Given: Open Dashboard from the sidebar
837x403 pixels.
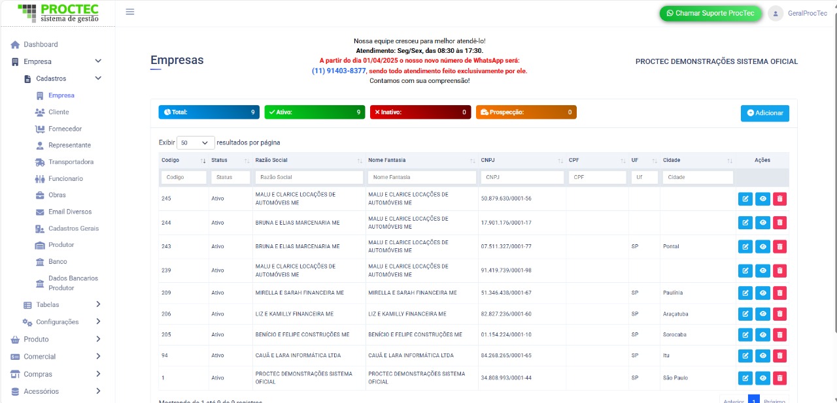Looking at the screenshot, I should [x=41, y=44].
